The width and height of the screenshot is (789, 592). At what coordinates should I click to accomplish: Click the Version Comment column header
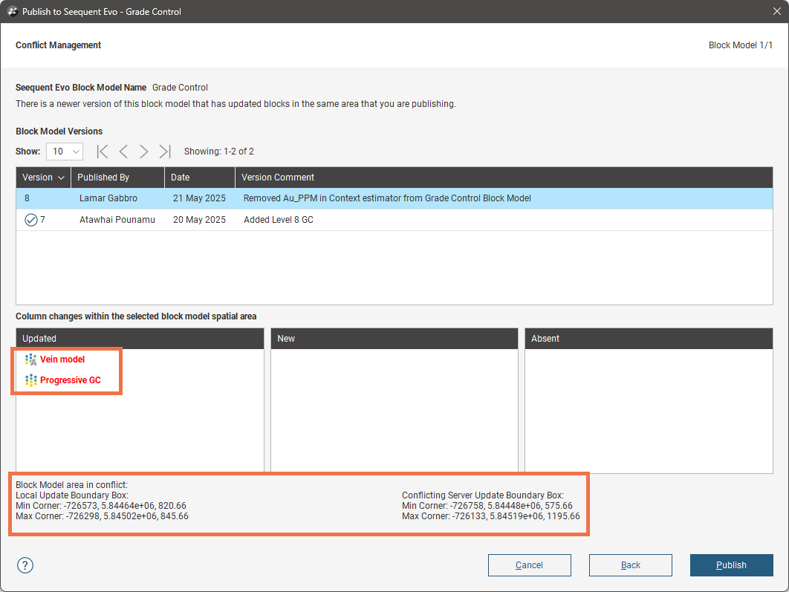(278, 178)
